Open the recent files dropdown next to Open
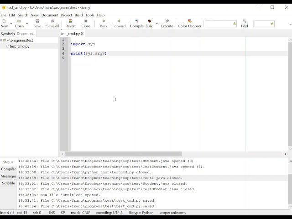The image size is (292, 219). (x=27, y=24)
